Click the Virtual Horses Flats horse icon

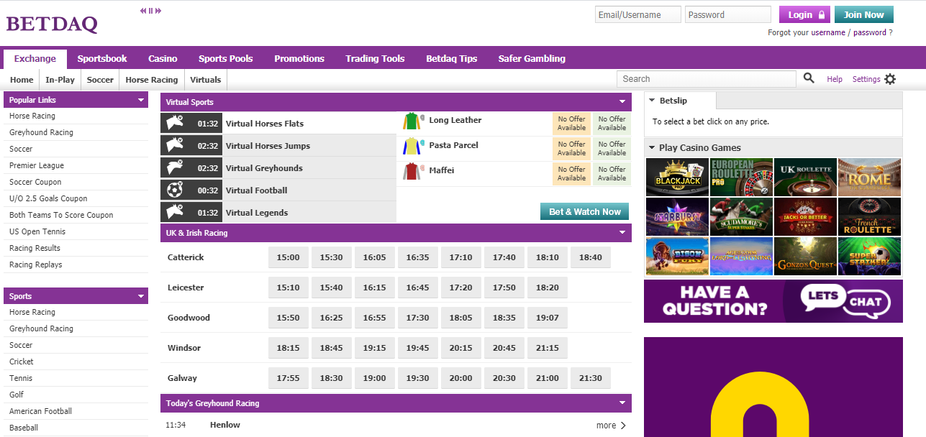[x=176, y=124]
